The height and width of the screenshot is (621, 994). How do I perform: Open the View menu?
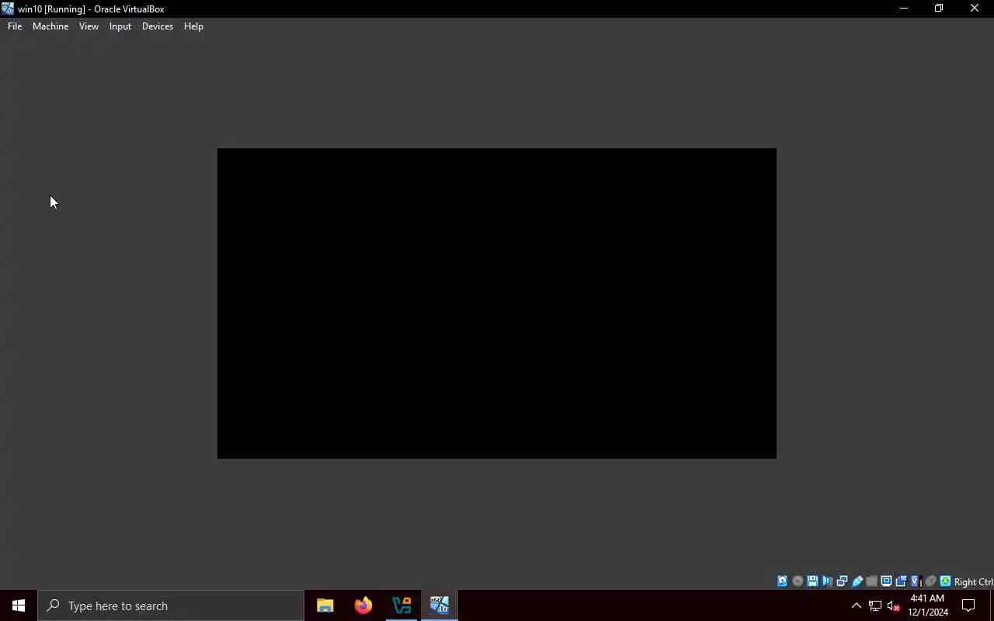pos(89,26)
